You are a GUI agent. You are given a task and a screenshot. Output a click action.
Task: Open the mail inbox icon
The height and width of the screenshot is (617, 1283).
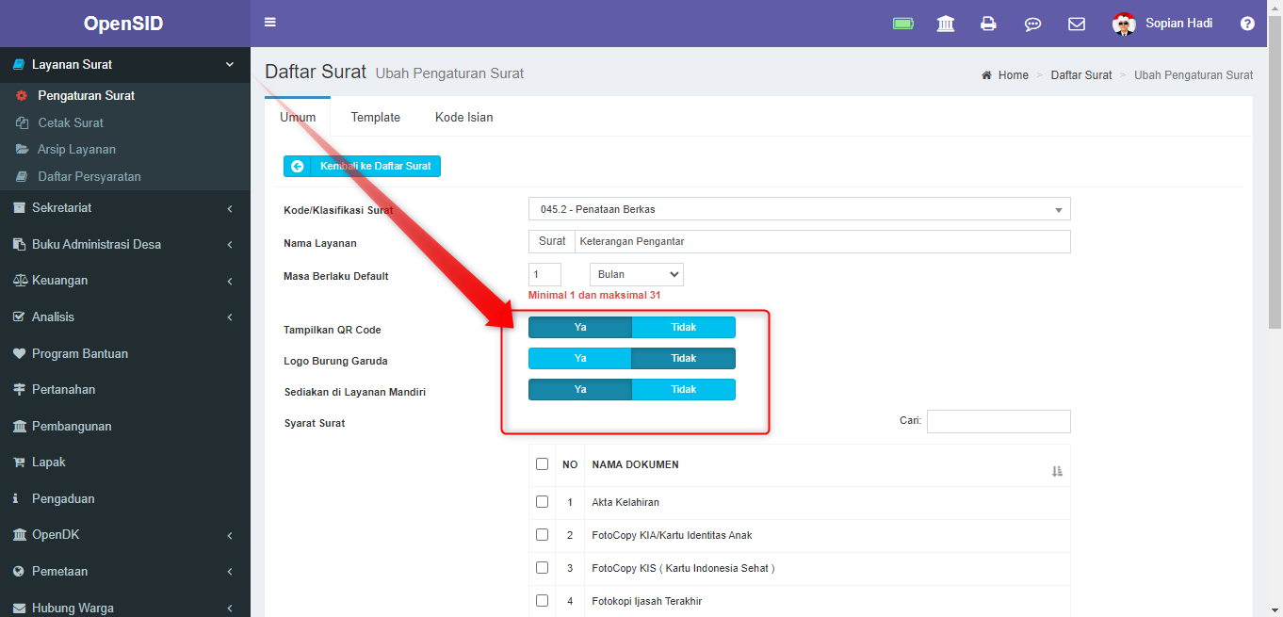click(1077, 23)
